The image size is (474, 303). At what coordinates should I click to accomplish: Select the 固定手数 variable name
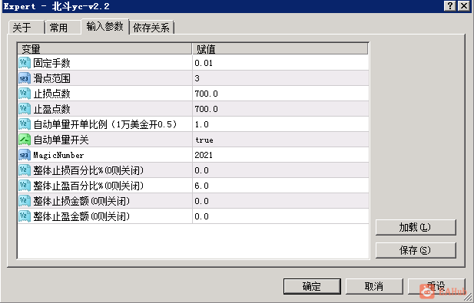[51, 63]
